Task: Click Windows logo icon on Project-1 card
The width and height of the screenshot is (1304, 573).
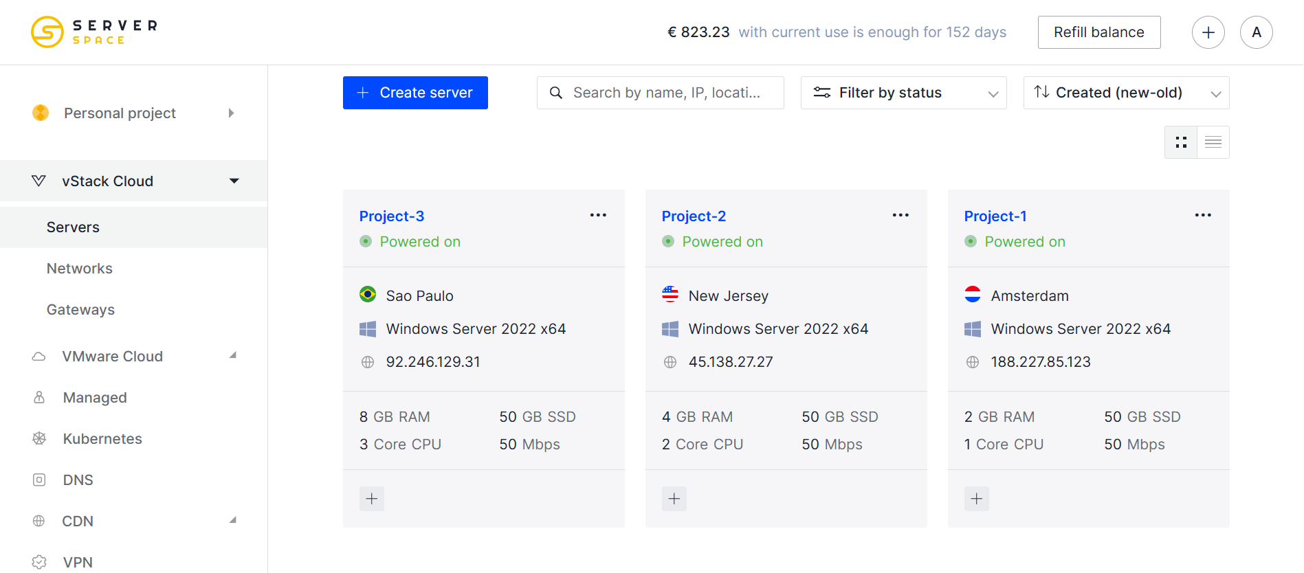Action: point(973,329)
